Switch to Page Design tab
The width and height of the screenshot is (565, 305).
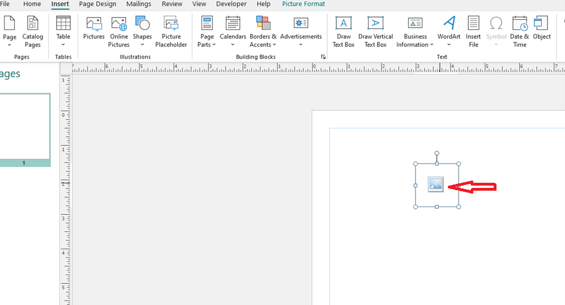click(x=97, y=4)
